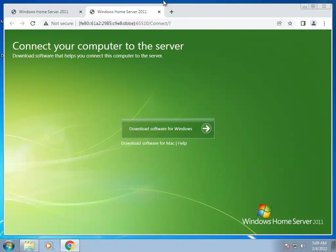The image size is (336, 252).
Task: Click the browser forward arrow
Action: (22, 23)
